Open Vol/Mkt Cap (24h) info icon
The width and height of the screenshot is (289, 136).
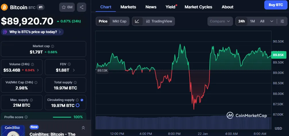(x=36, y=82)
